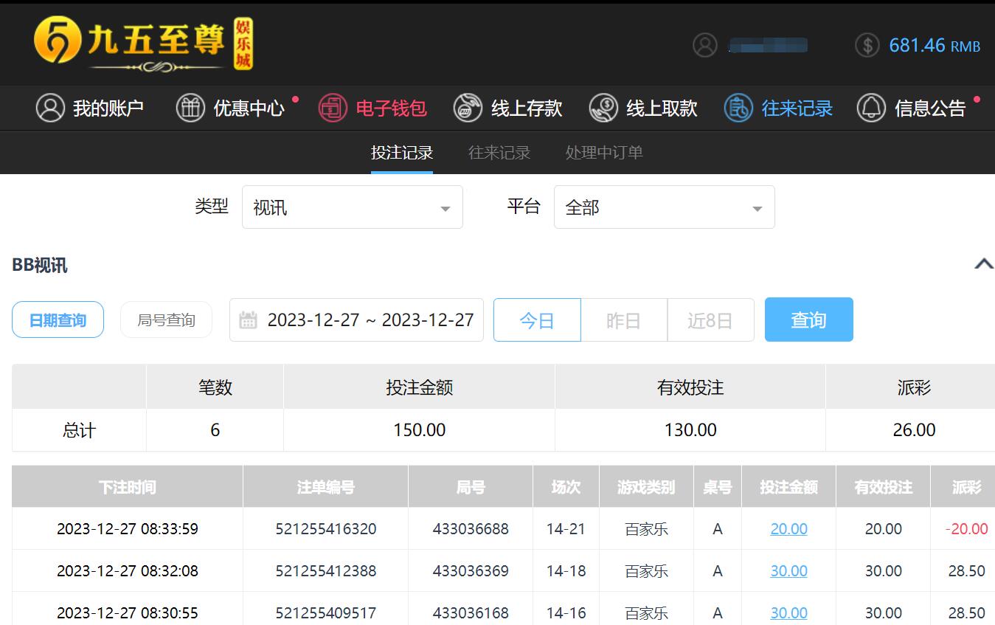Click the date range input field

356,320
